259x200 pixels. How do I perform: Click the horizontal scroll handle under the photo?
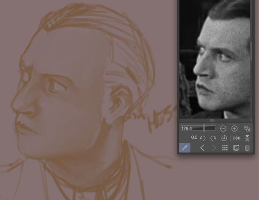click(x=212, y=120)
